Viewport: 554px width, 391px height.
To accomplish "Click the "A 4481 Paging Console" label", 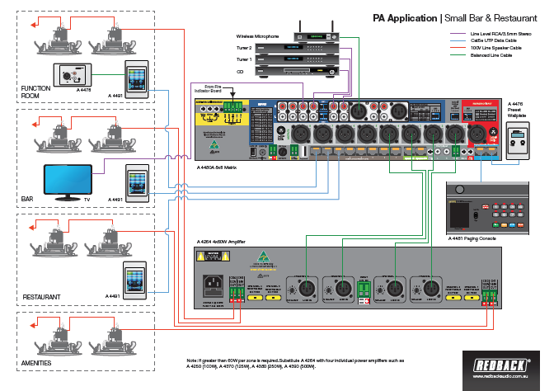I will 472,238.
